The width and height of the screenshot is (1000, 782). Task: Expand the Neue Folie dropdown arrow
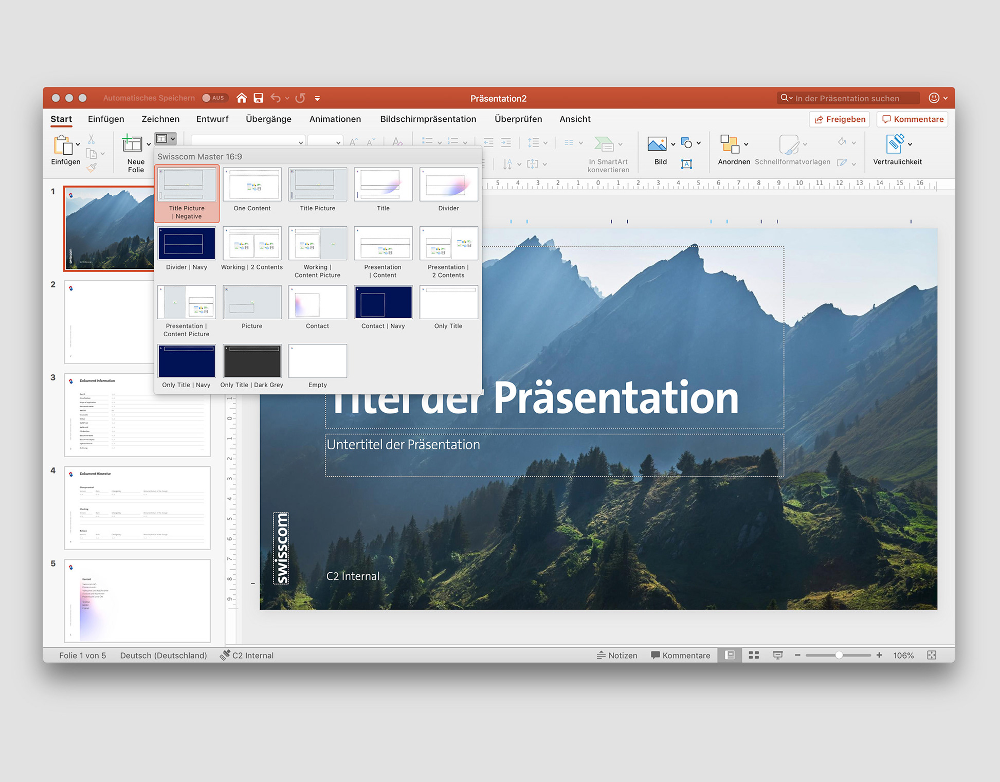click(149, 144)
